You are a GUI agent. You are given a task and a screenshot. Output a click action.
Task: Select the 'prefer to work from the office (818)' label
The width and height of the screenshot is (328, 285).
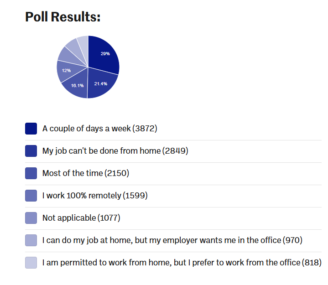[x=182, y=263]
